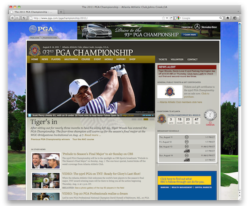Select the HOME navigation tab
249x206 pixels.
[x=34, y=59]
